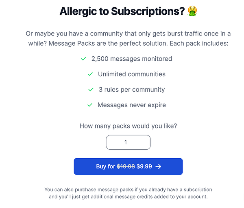
Task: Click footnote about additional message credits
Action: 128,193
